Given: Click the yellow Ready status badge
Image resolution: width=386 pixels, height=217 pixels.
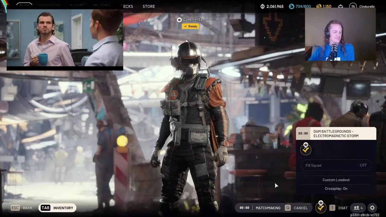Looking at the screenshot, I should click(x=190, y=26).
